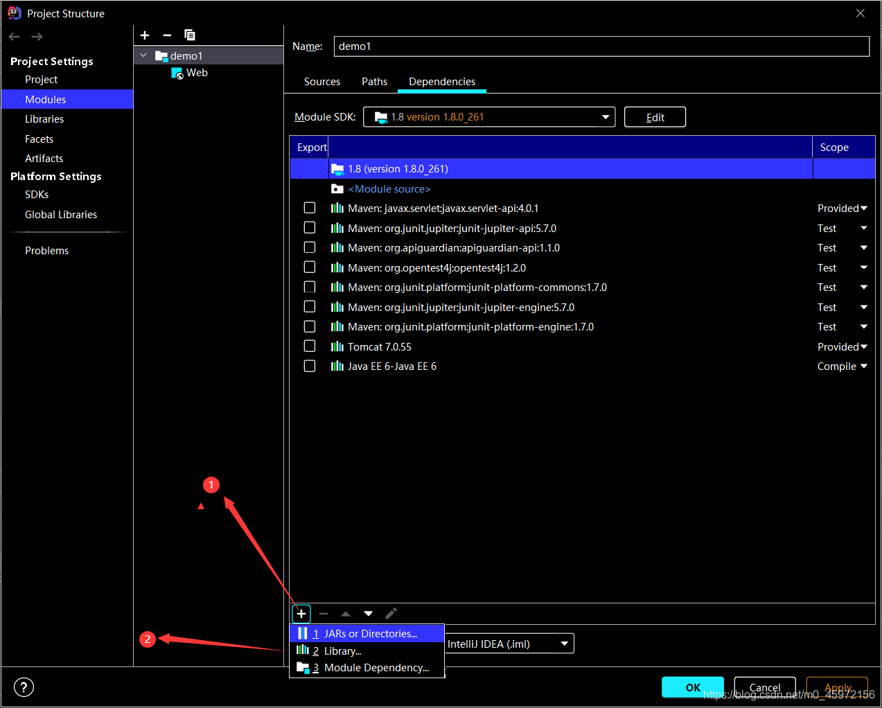Click the add dependency plus button

(301, 614)
